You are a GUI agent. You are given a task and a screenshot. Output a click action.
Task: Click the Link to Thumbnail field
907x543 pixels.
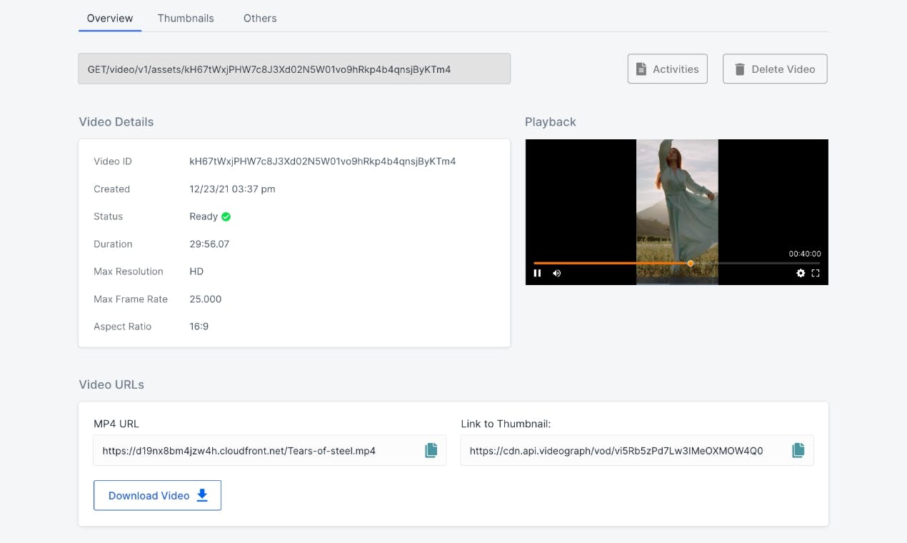637,450
